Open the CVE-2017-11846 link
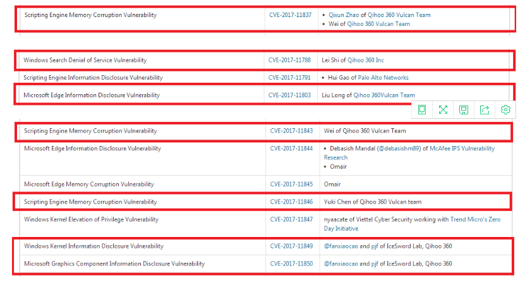This screenshot has width=525, height=297. (x=291, y=202)
